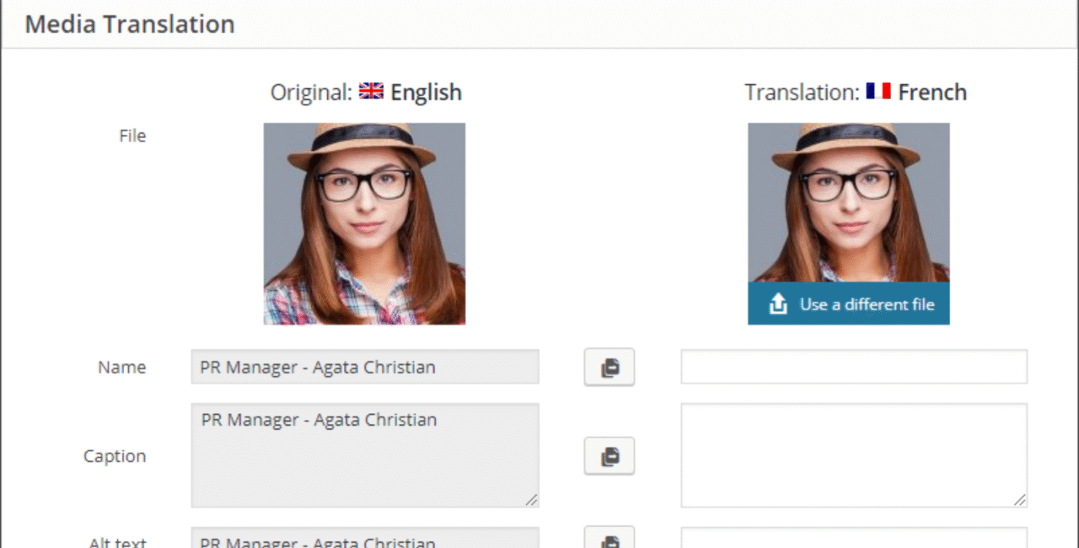Copy original Caption to translation field
1079x548 pixels.
click(609, 456)
